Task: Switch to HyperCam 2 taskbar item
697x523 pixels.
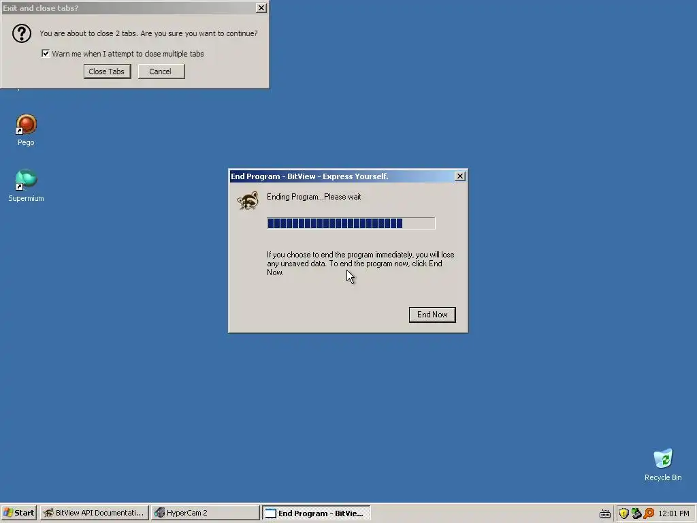Action: click(205, 513)
